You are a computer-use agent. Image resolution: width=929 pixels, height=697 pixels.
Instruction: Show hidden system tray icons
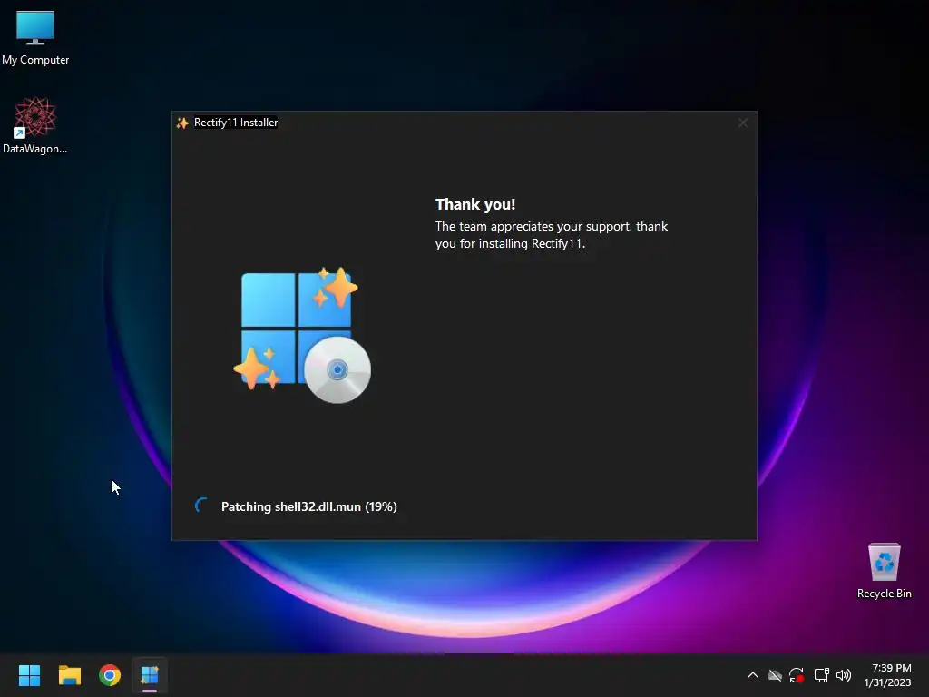[752, 675]
